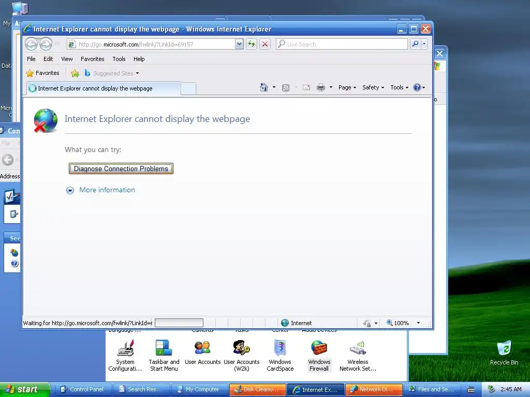Switch to Search Results taskbar button
Image resolution: width=530 pixels, height=397 pixels.
point(141,390)
